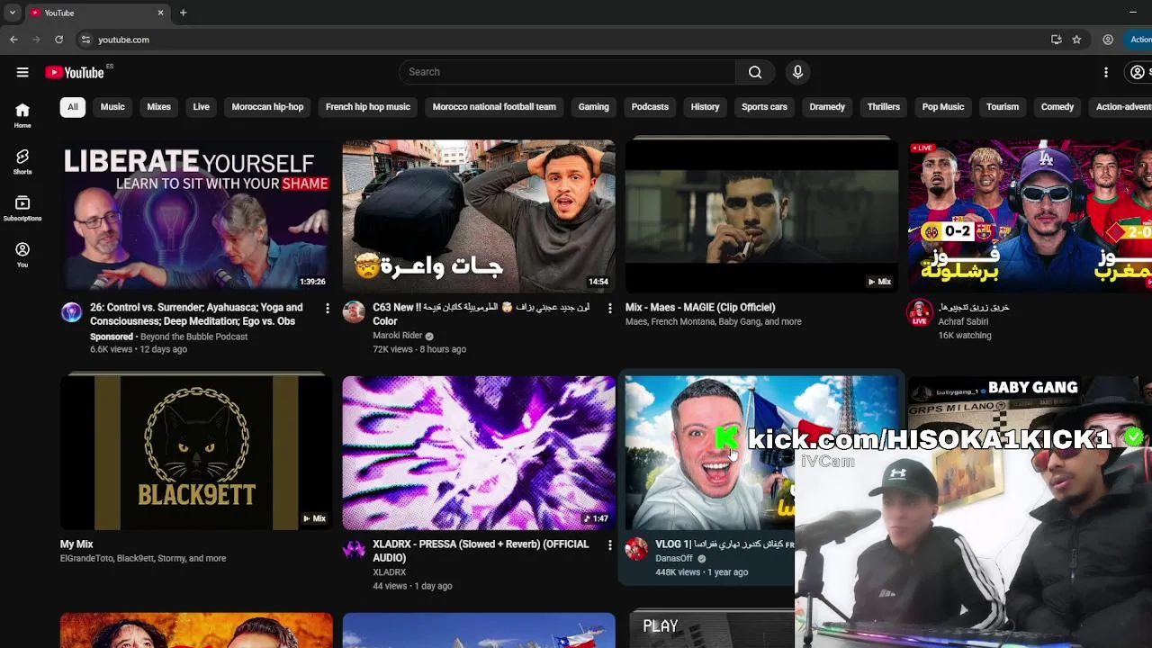Select the Dramedy filter chip
The height and width of the screenshot is (648, 1152).
tap(827, 107)
